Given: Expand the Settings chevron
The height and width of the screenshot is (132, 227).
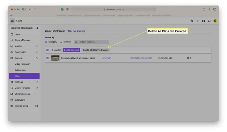Looking at the screenshot, I should click(37, 82).
